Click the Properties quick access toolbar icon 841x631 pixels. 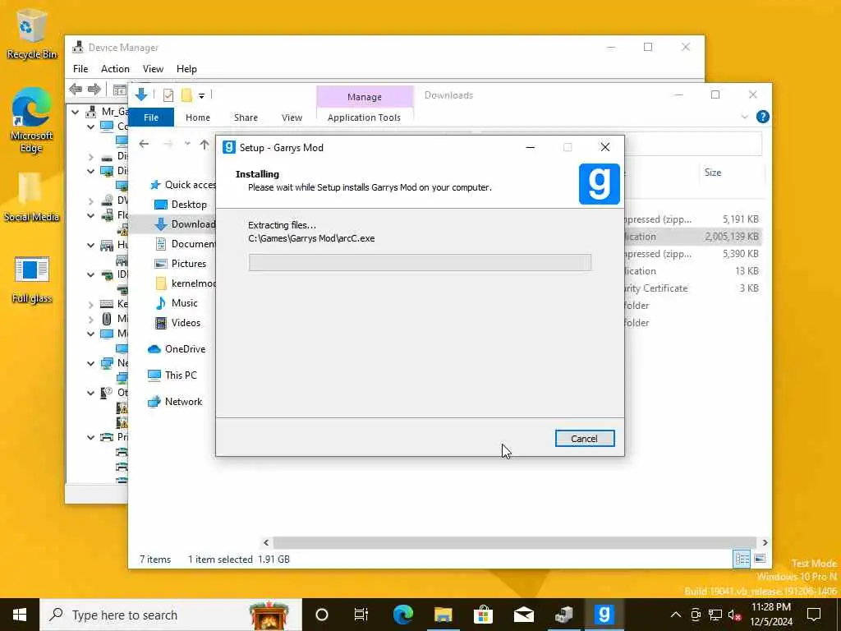tap(168, 95)
